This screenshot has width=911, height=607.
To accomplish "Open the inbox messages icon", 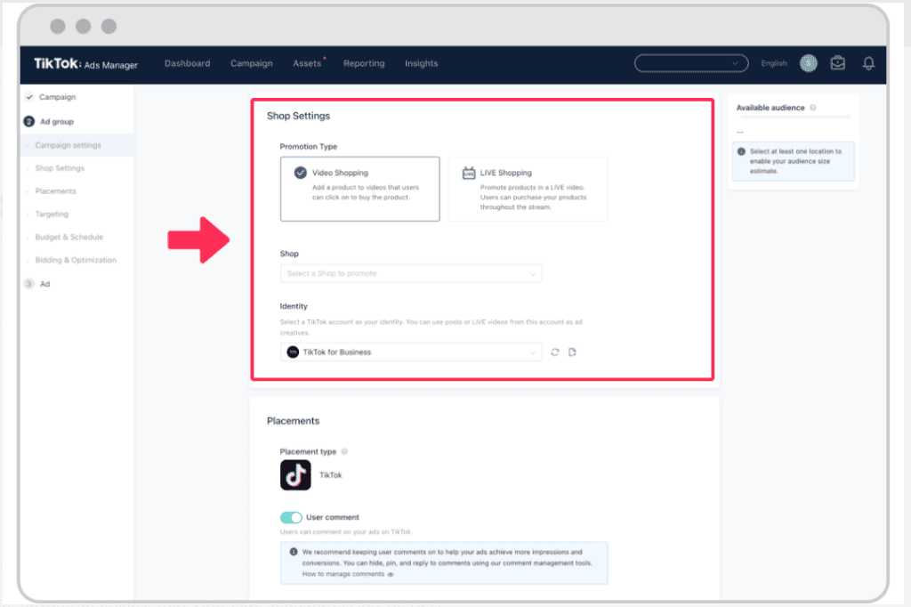I will (x=837, y=63).
